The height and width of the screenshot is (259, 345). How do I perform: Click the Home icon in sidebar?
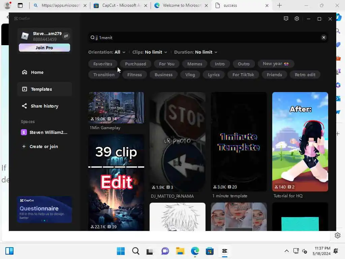[x=24, y=72]
